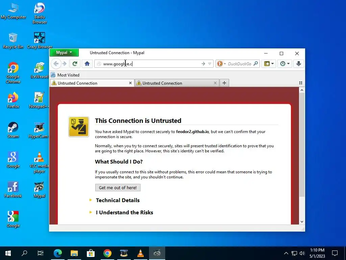Open Chrome from the taskbar
The image size is (346, 260).
[107, 253]
